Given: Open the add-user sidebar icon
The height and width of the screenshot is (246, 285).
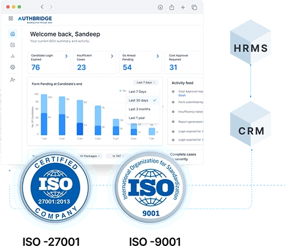Looking at the screenshot, I should (x=13, y=80).
